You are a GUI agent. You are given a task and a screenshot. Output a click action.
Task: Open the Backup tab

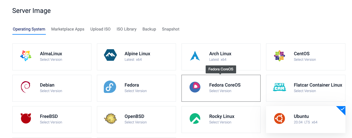click(x=149, y=29)
